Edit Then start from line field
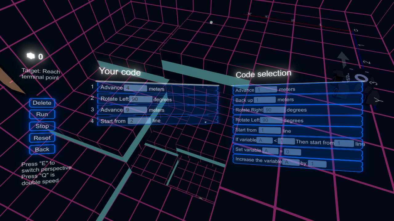The height and width of the screenshot is (221, 394). pos(344,143)
